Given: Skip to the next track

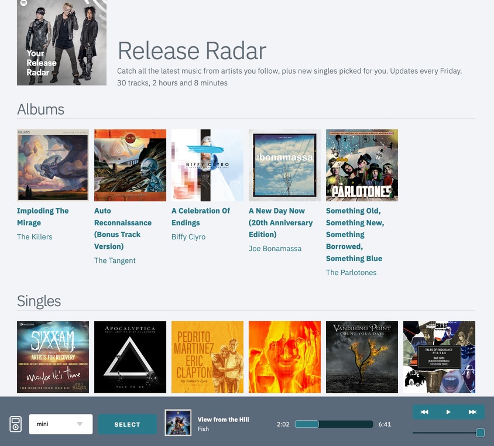Looking at the screenshot, I should click(472, 412).
